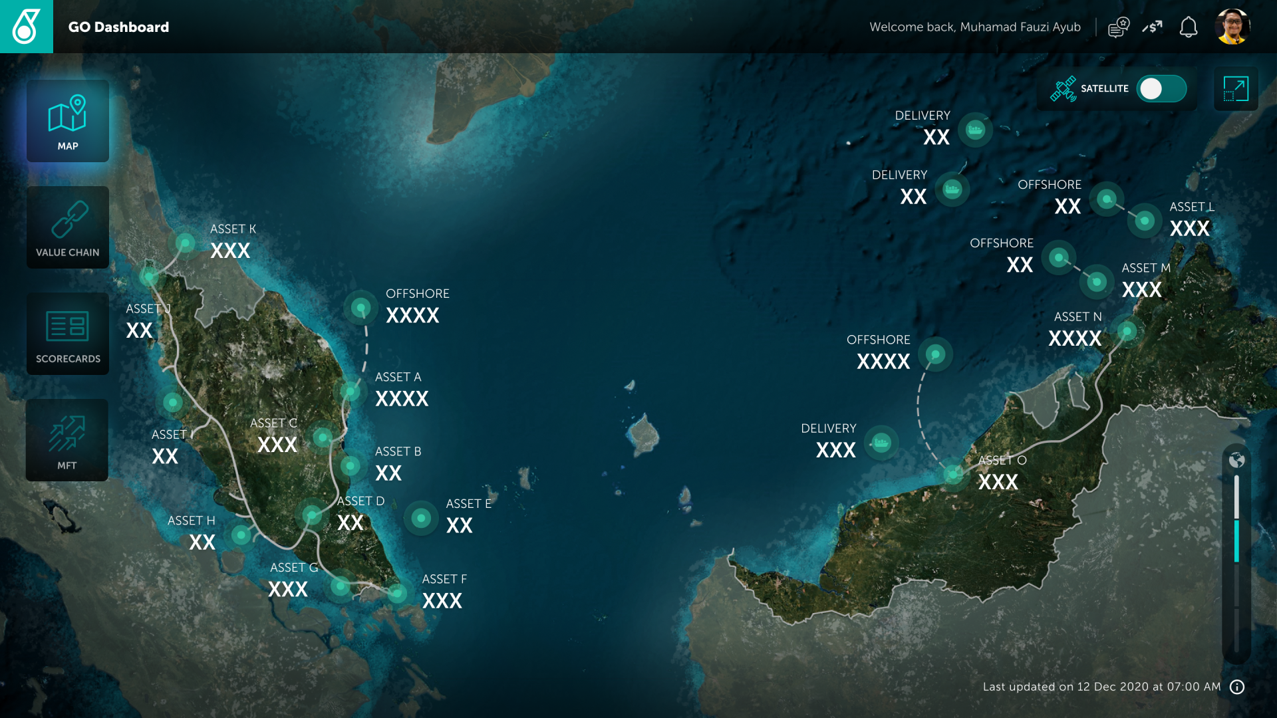Toggle the Satellite view switch

(1161, 88)
